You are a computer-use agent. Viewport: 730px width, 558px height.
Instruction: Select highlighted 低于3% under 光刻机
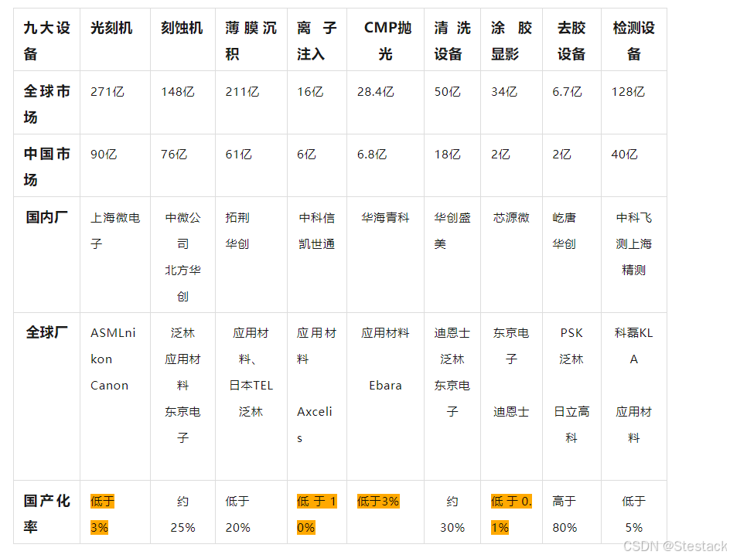click(x=102, y=514)
